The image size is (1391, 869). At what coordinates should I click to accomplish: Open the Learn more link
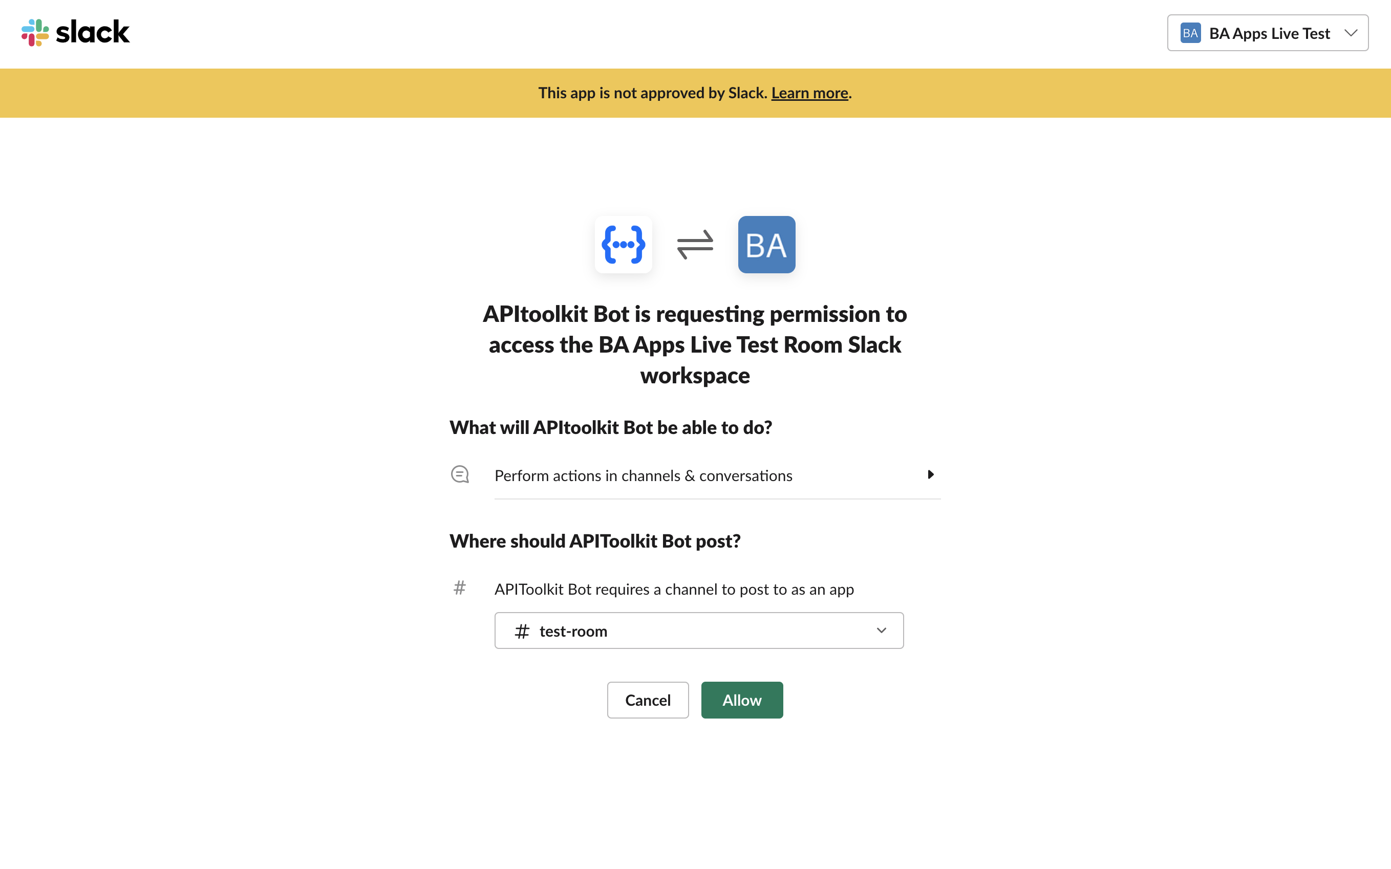pyautogui.click(x=810, y=93)
